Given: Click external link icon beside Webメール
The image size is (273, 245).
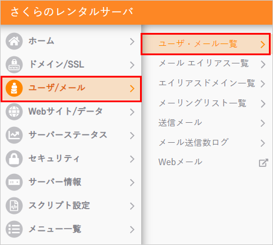Looking at the screenshot, I should click(263, 163).
